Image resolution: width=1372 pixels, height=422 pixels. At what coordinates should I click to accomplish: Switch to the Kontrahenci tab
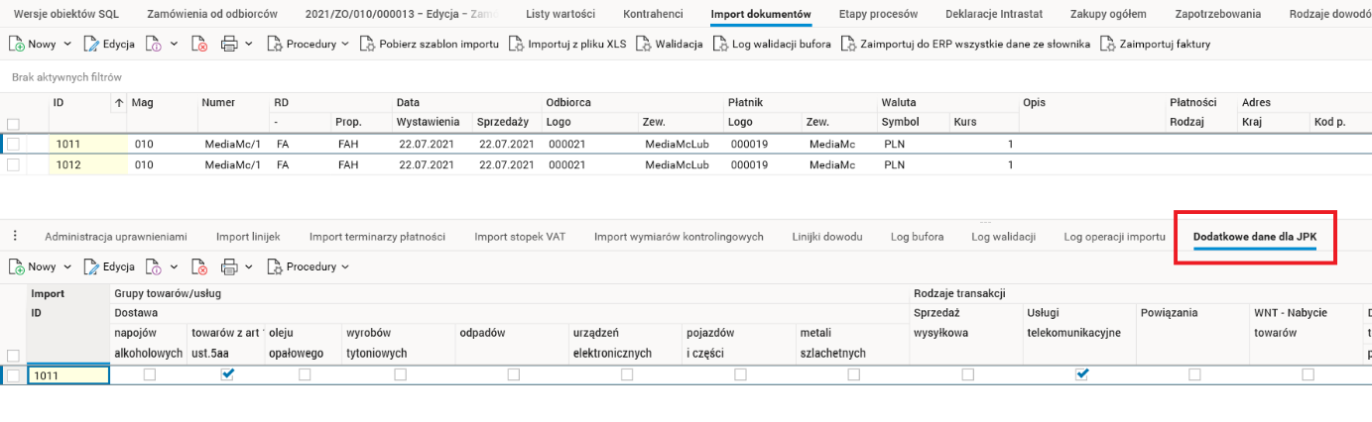(654, 14)
